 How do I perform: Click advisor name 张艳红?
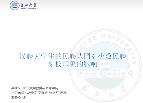pyautogui.click(x=54, y=93)
